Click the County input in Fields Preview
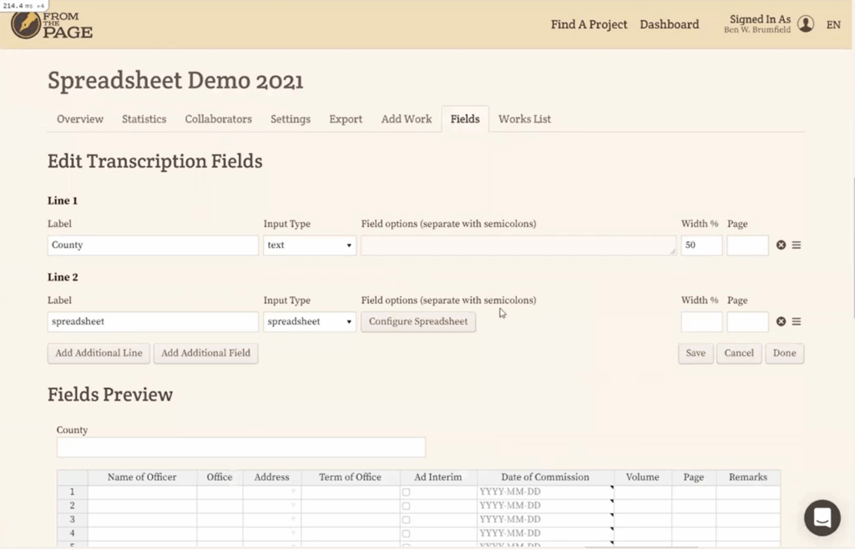 click(240, 447)
